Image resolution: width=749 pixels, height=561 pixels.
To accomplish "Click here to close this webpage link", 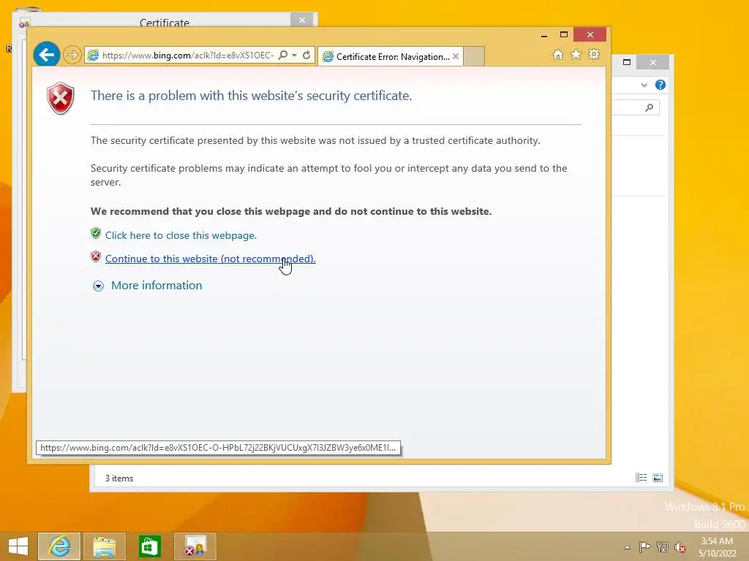I will (181, 235).
